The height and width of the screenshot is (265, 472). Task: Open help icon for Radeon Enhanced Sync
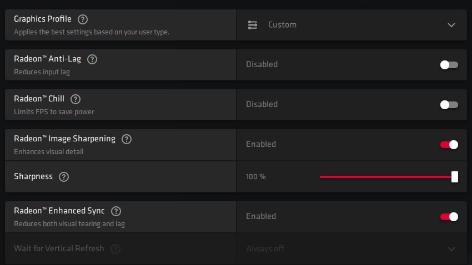[x=116, y=211]
